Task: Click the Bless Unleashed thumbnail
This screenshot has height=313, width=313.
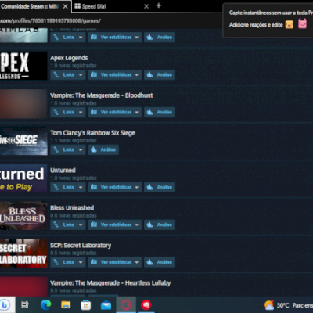Action: coord(23,216)
